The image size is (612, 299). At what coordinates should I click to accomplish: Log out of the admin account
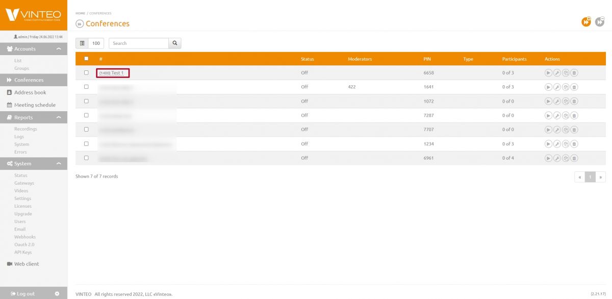point(23,293)
